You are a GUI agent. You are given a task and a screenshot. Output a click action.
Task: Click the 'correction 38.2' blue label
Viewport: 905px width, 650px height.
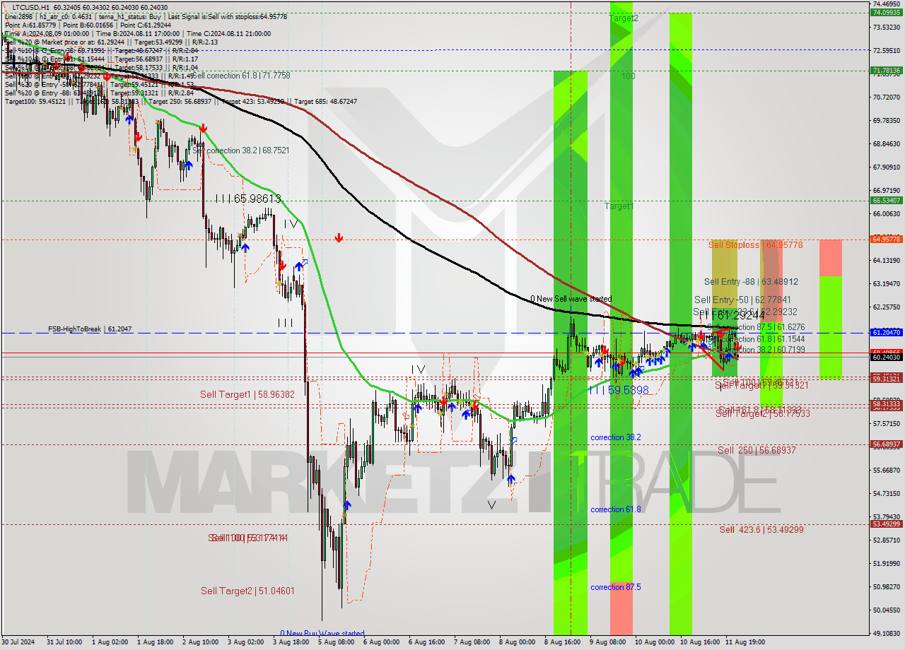616,437
